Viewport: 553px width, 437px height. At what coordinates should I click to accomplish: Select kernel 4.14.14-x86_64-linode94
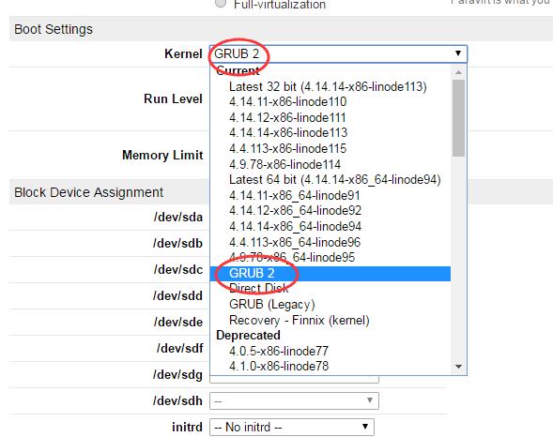pos(330,226)
